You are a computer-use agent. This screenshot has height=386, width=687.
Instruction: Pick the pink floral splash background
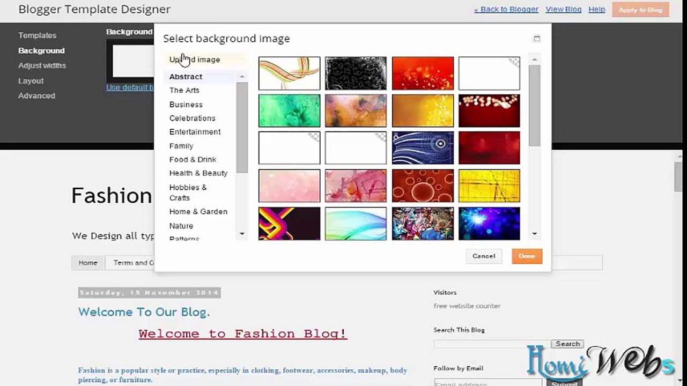[356, 186]
